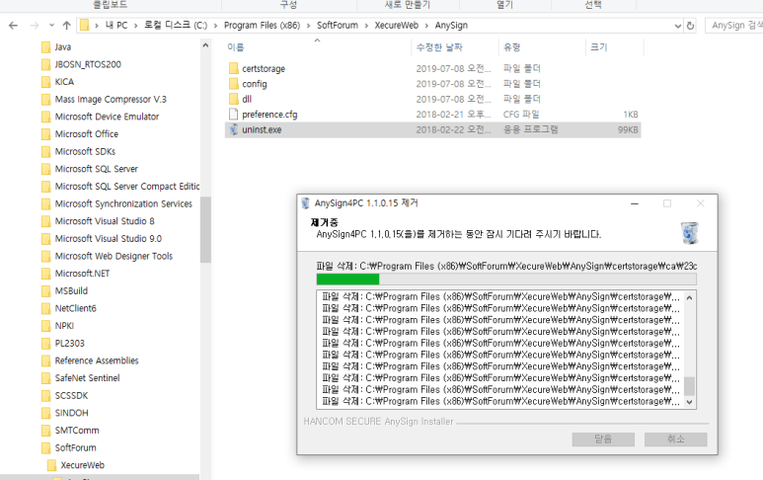
Task: Select XecureWeb in breadcrumb path
Action: pyautogui.click(x=396, y=26)
